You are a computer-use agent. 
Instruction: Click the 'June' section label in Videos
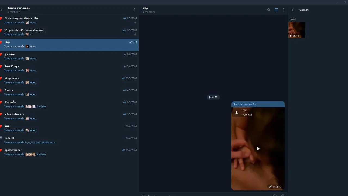(293, 19)
